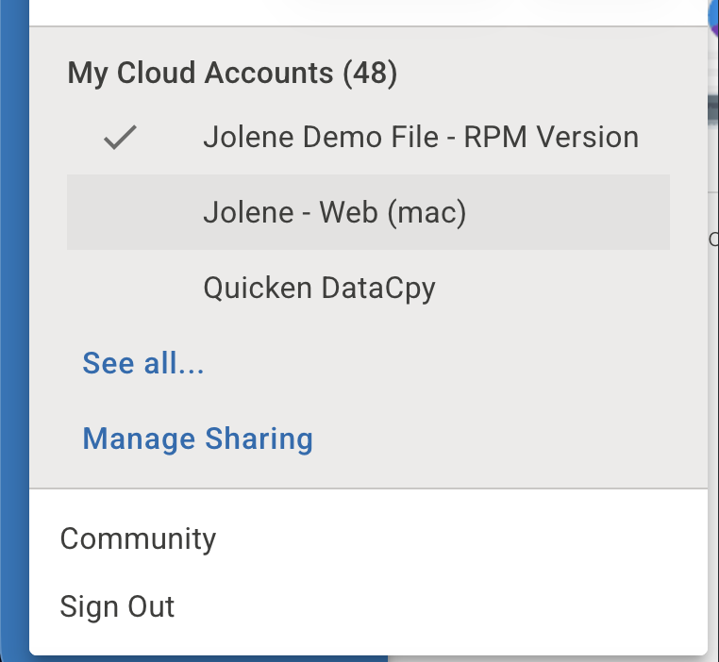
Task: Open the See all... accounts link
Action: coord(143,363)
